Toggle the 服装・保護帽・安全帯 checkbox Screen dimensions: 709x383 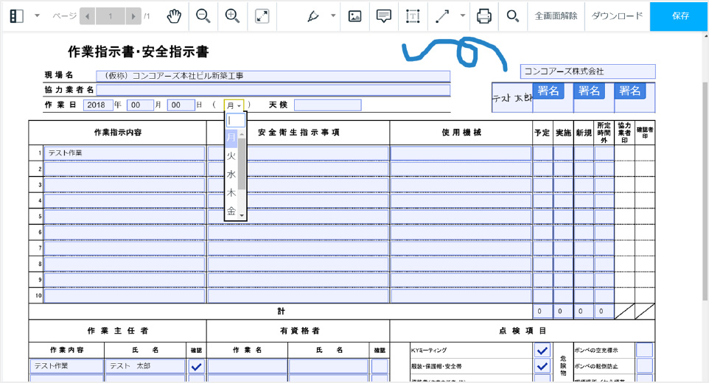[x=542, y=366]
